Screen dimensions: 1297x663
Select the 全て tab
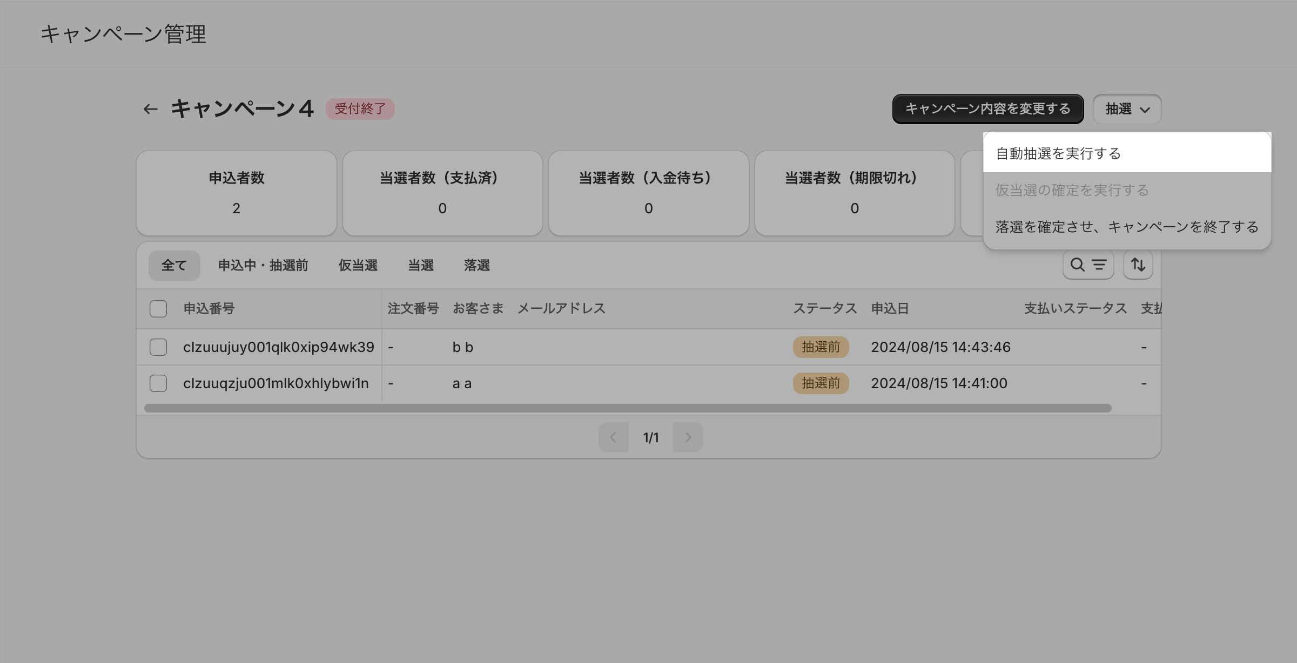click(x=174, y=265)
